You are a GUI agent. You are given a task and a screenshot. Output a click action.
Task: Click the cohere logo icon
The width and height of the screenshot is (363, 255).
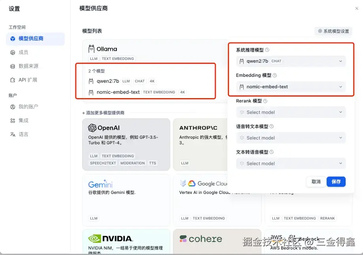183,238
